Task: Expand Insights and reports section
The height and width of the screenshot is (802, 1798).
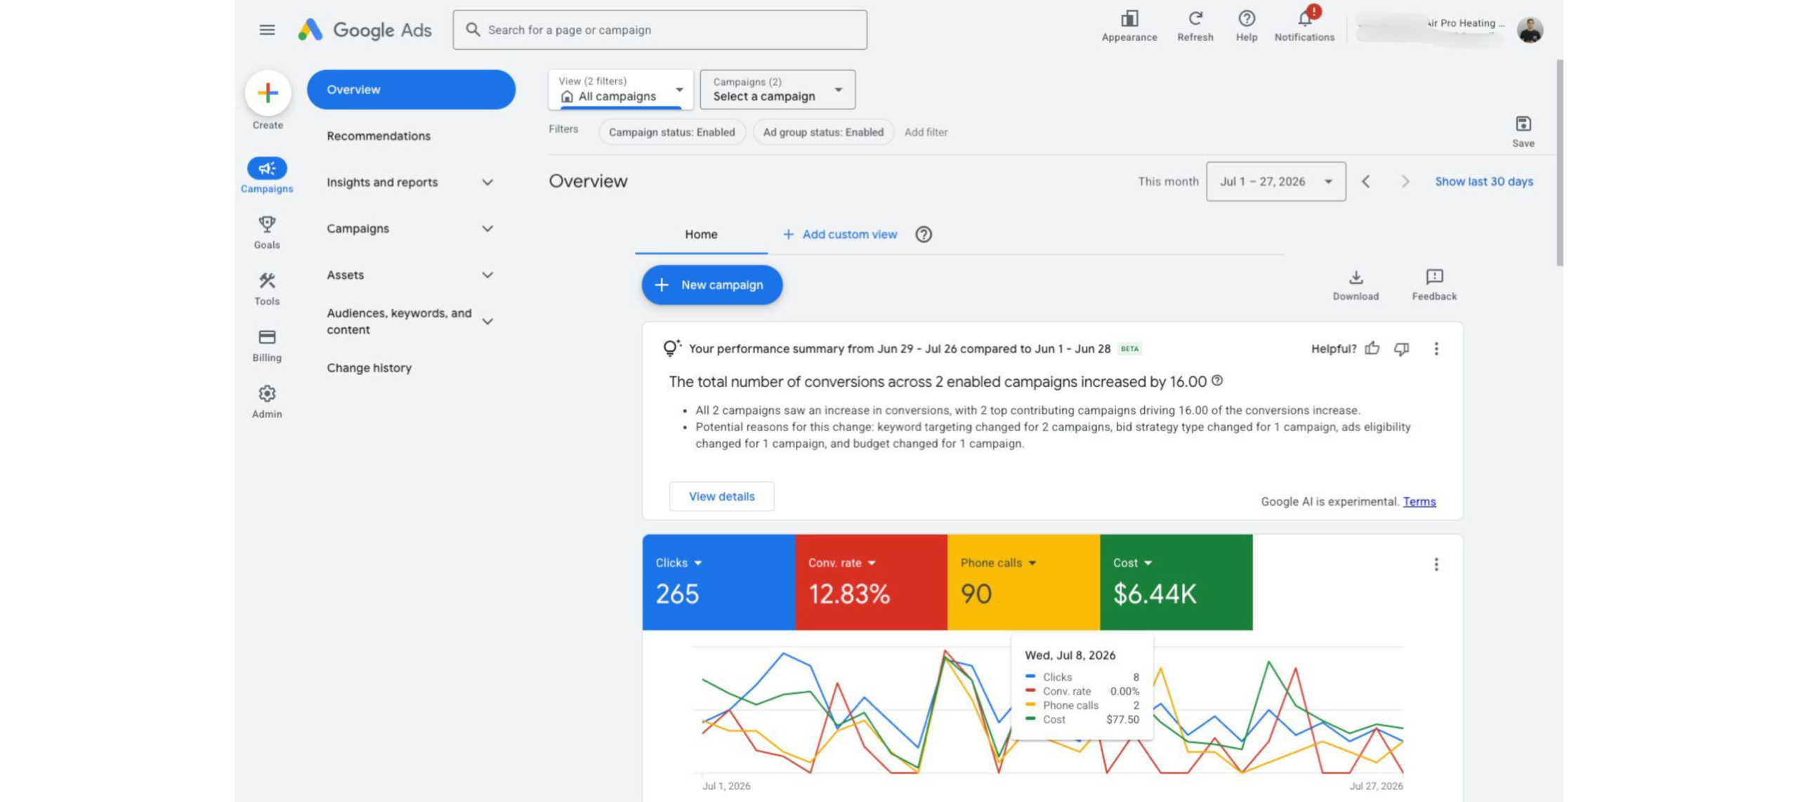Action: [411, 182]
